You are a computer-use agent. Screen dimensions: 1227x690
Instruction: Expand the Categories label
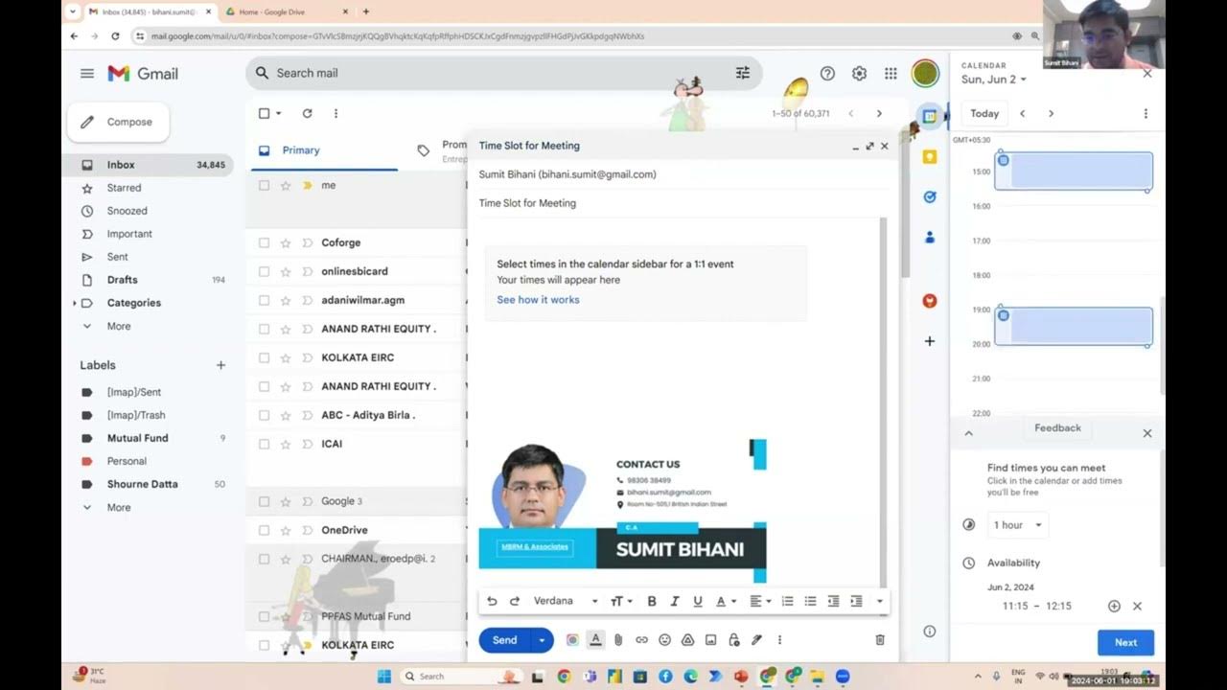point(75,303)
